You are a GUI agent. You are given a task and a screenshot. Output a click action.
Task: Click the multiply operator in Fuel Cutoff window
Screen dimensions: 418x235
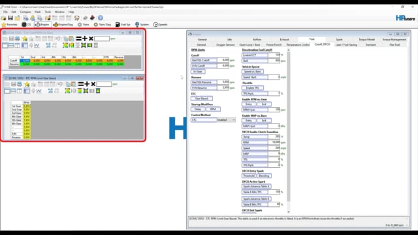91,39
